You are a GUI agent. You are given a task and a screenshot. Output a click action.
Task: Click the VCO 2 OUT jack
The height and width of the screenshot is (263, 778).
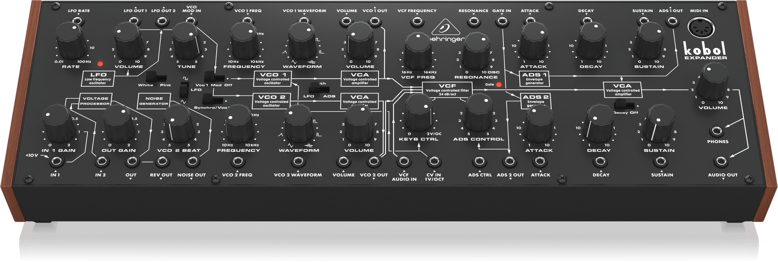click(373, 162)
